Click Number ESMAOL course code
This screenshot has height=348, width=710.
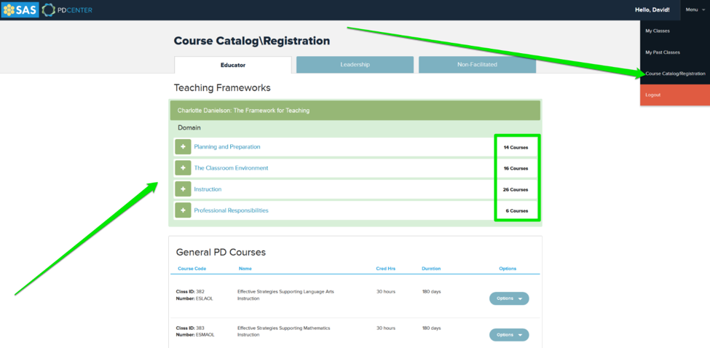[x=195, y=335]
